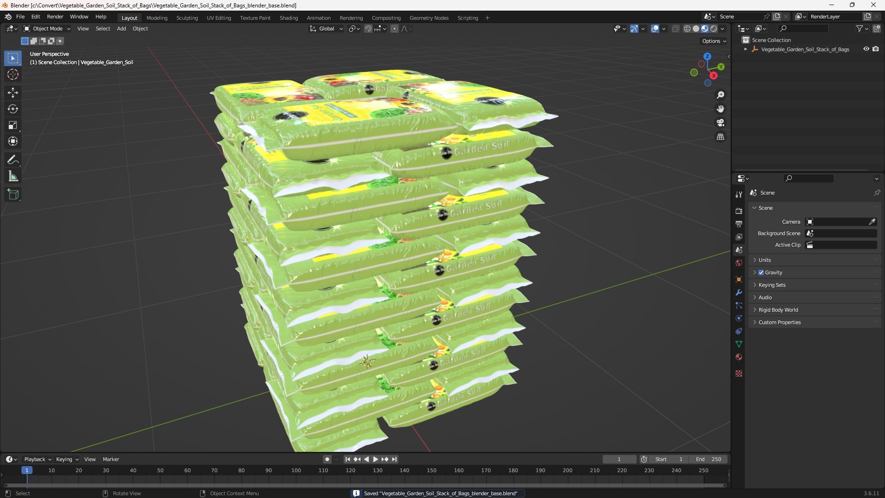
Task: Expand Vegetable_Garden_Soil_Stack_of_Bags tree item arrow
Action: point(746,49)
